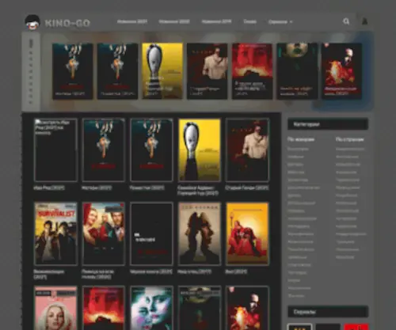This screenshot has width=396, height=330.
Task: Expand the Сериалы dropdown in navigation bar
Action: click(280, 22)
